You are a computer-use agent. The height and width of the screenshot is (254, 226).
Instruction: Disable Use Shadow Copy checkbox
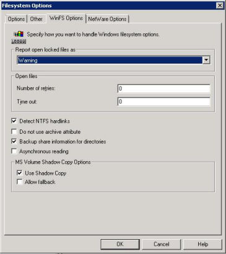coord(20,173)
